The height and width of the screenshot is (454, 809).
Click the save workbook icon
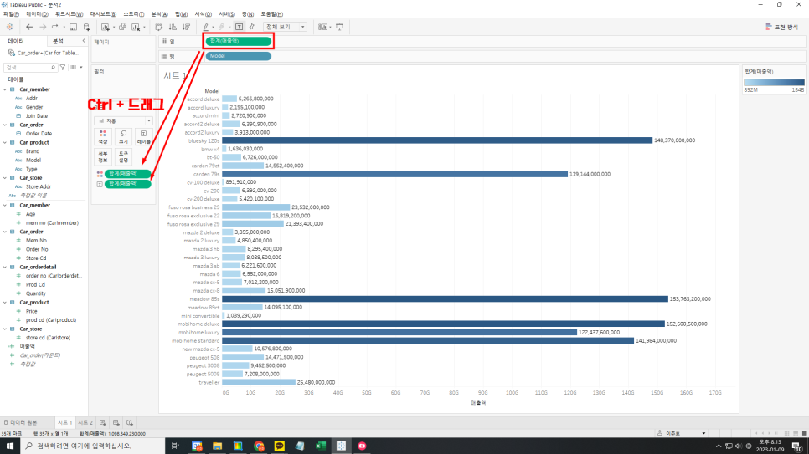(73, 27)
